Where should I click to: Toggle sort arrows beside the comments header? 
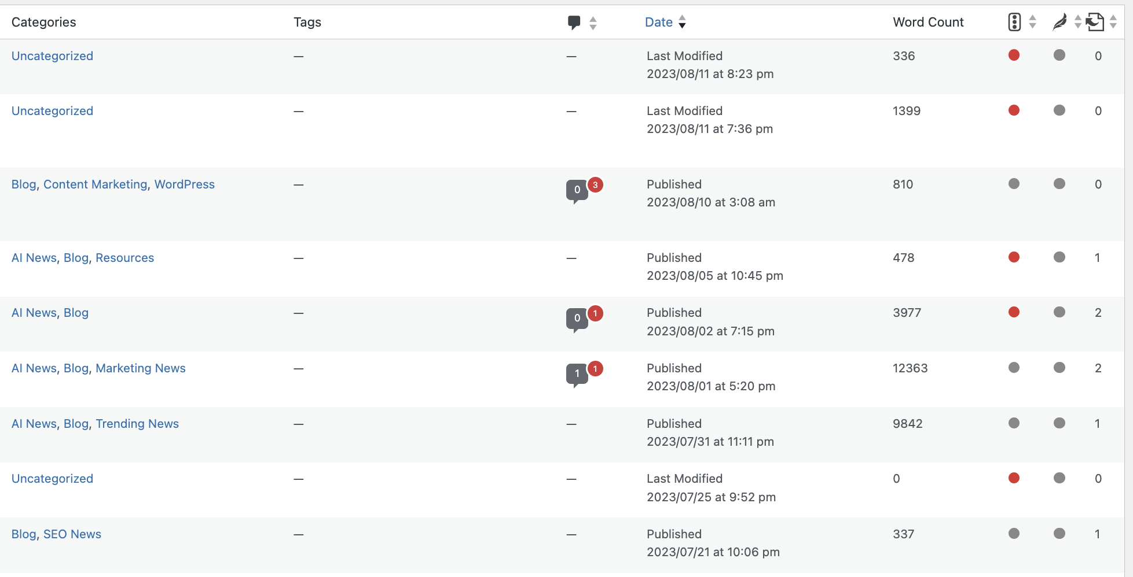(x=593, y=23)
